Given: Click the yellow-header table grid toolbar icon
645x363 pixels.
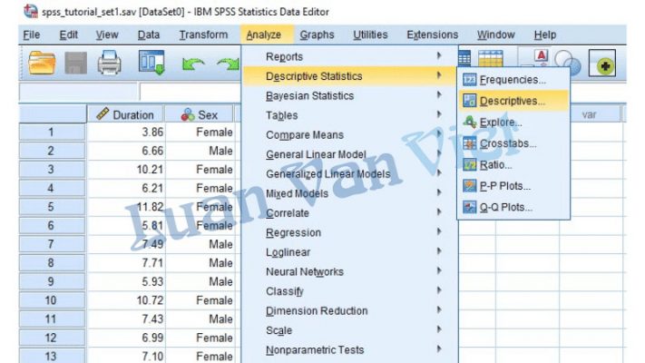Looking at the screenshot, I should point(491,58).
